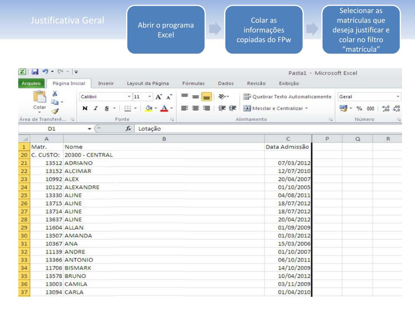The width and height of the screenshot is (415, 311).
Task: Click the Borders icon
Action: pyautogui.click(x=128, y=109)
